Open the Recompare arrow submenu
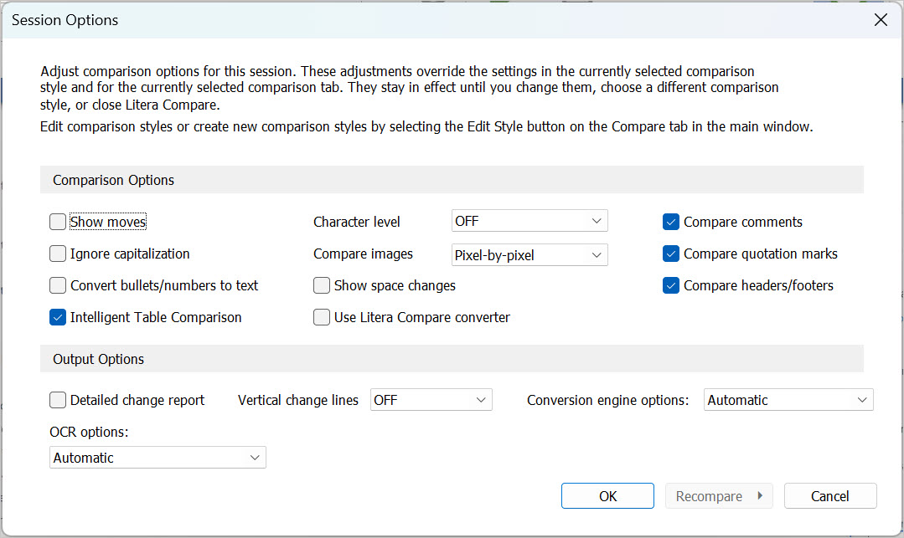 click(761, 496)
